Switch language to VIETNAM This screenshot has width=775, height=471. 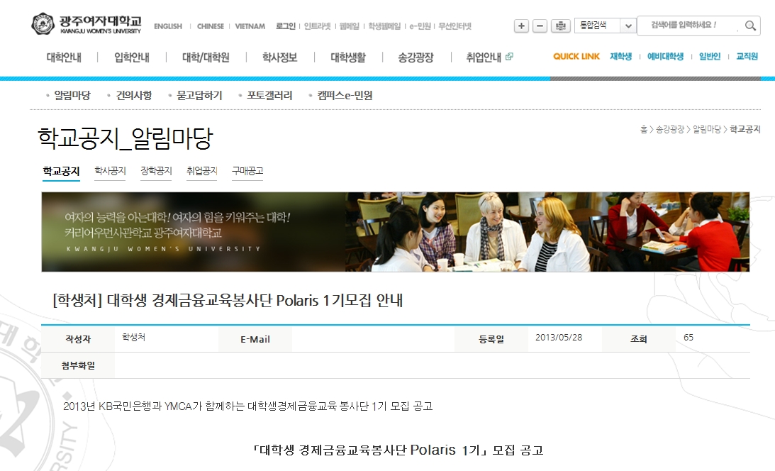[x=250, y=26]
